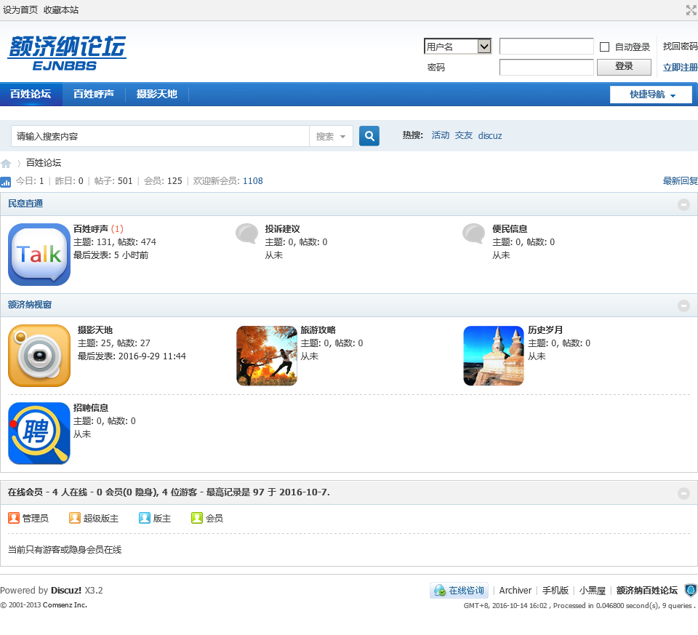Click the 额济纳百姓论坛 footer link
Image resolution: width=698 pixels, height=635 pixels.
click(647, 591)
